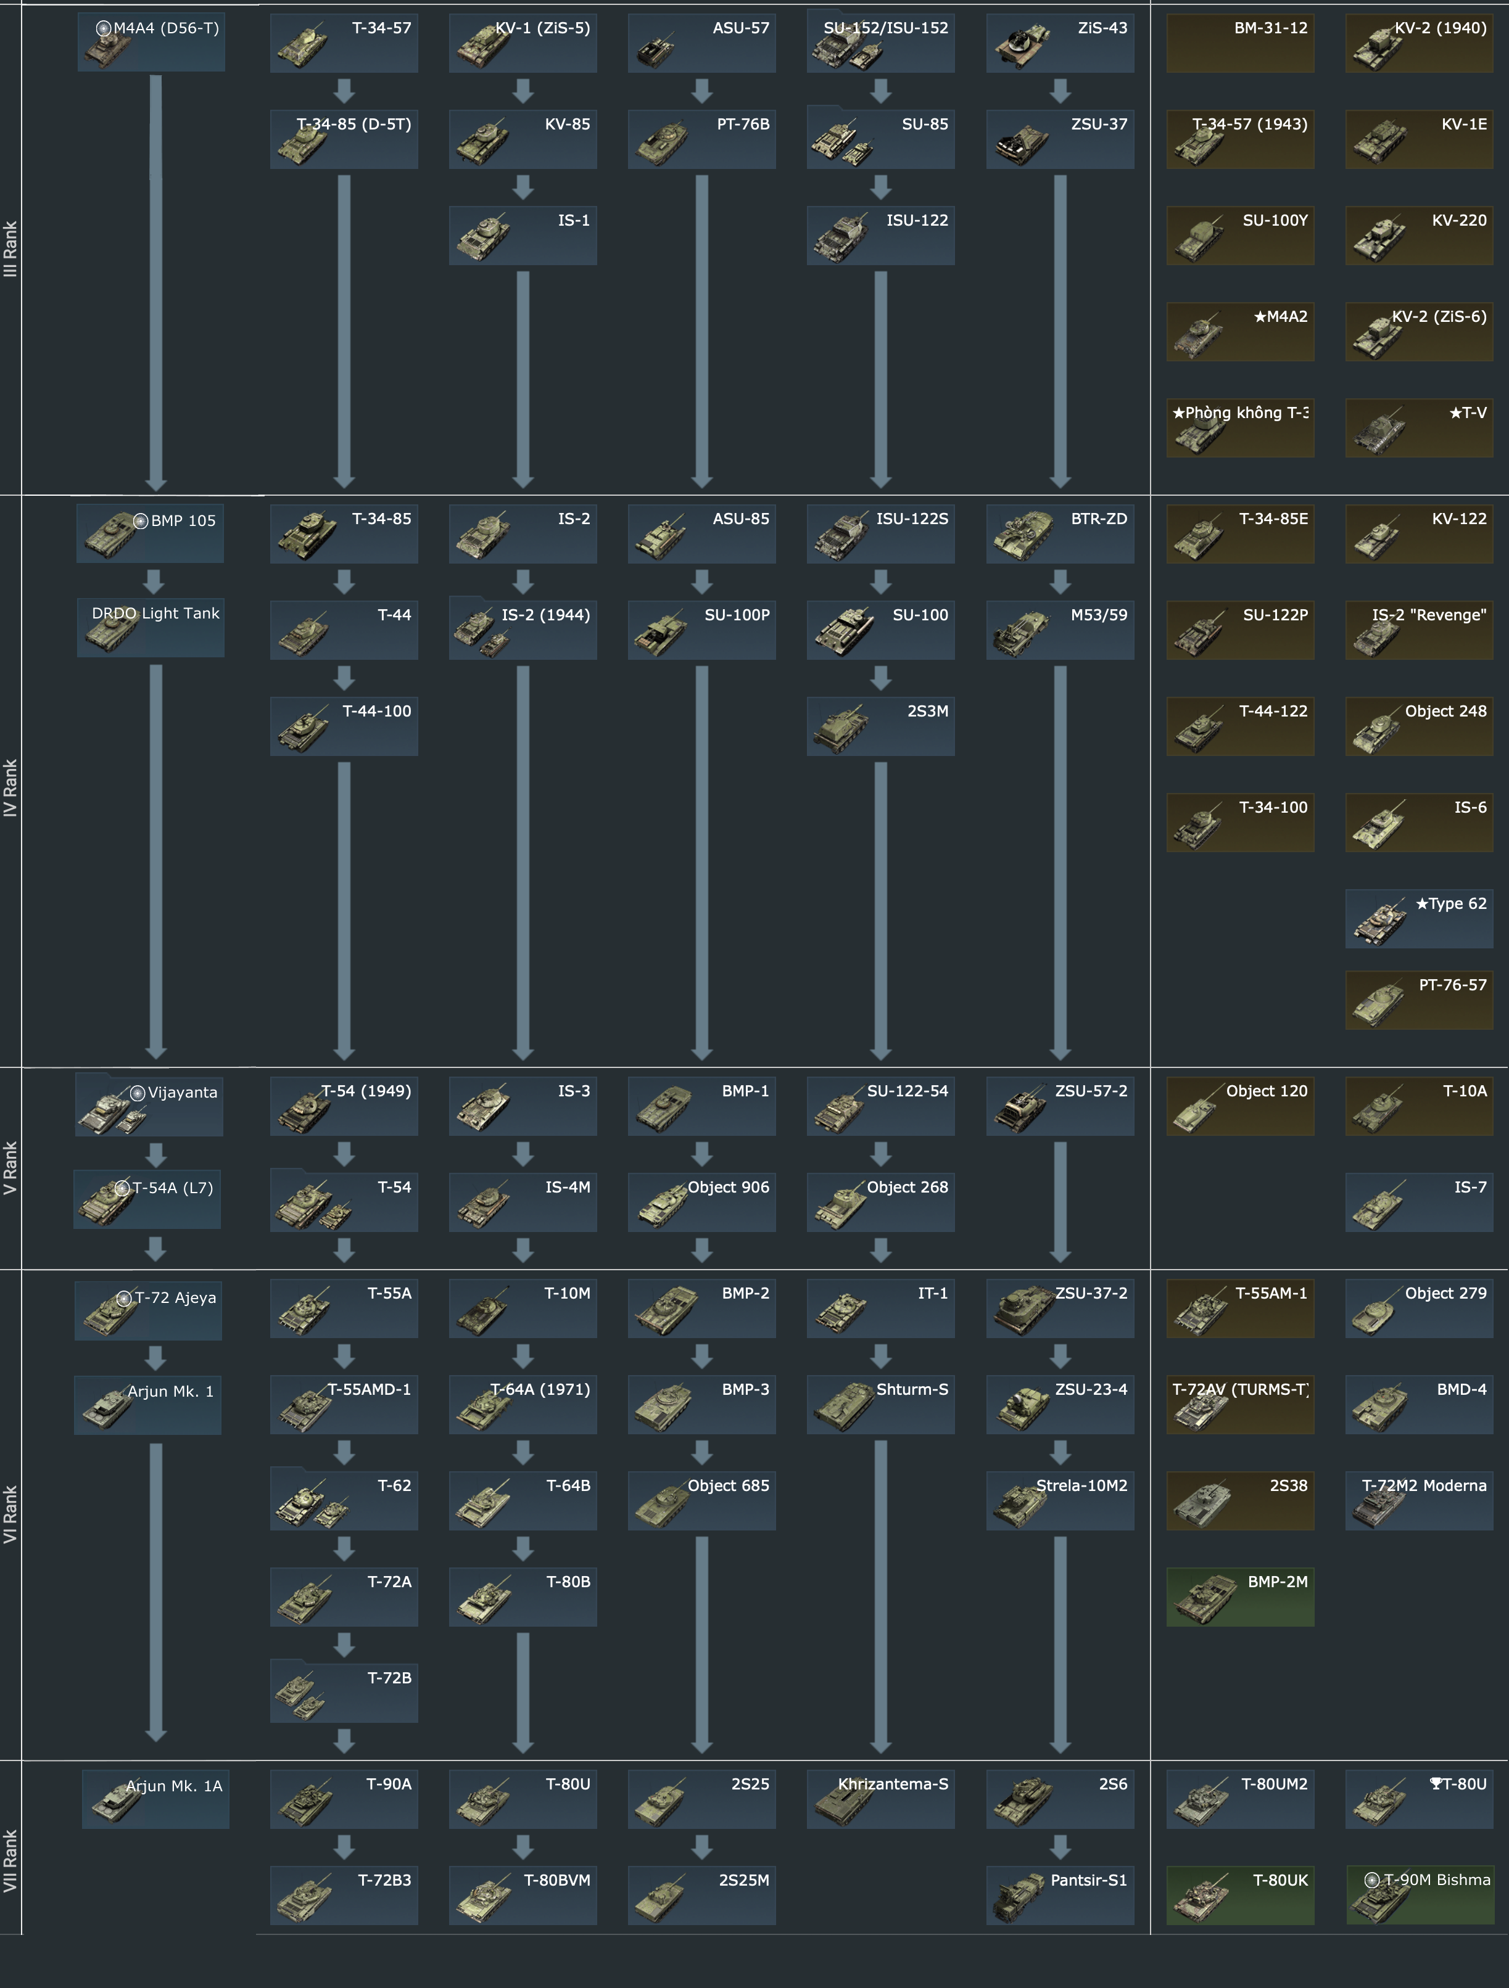This screenshot has height=1988, width=1509.
Task: Click the IS-2 heavy tank
Action: 523,533
